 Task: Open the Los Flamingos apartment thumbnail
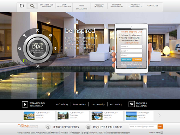[x=131, y=116]
